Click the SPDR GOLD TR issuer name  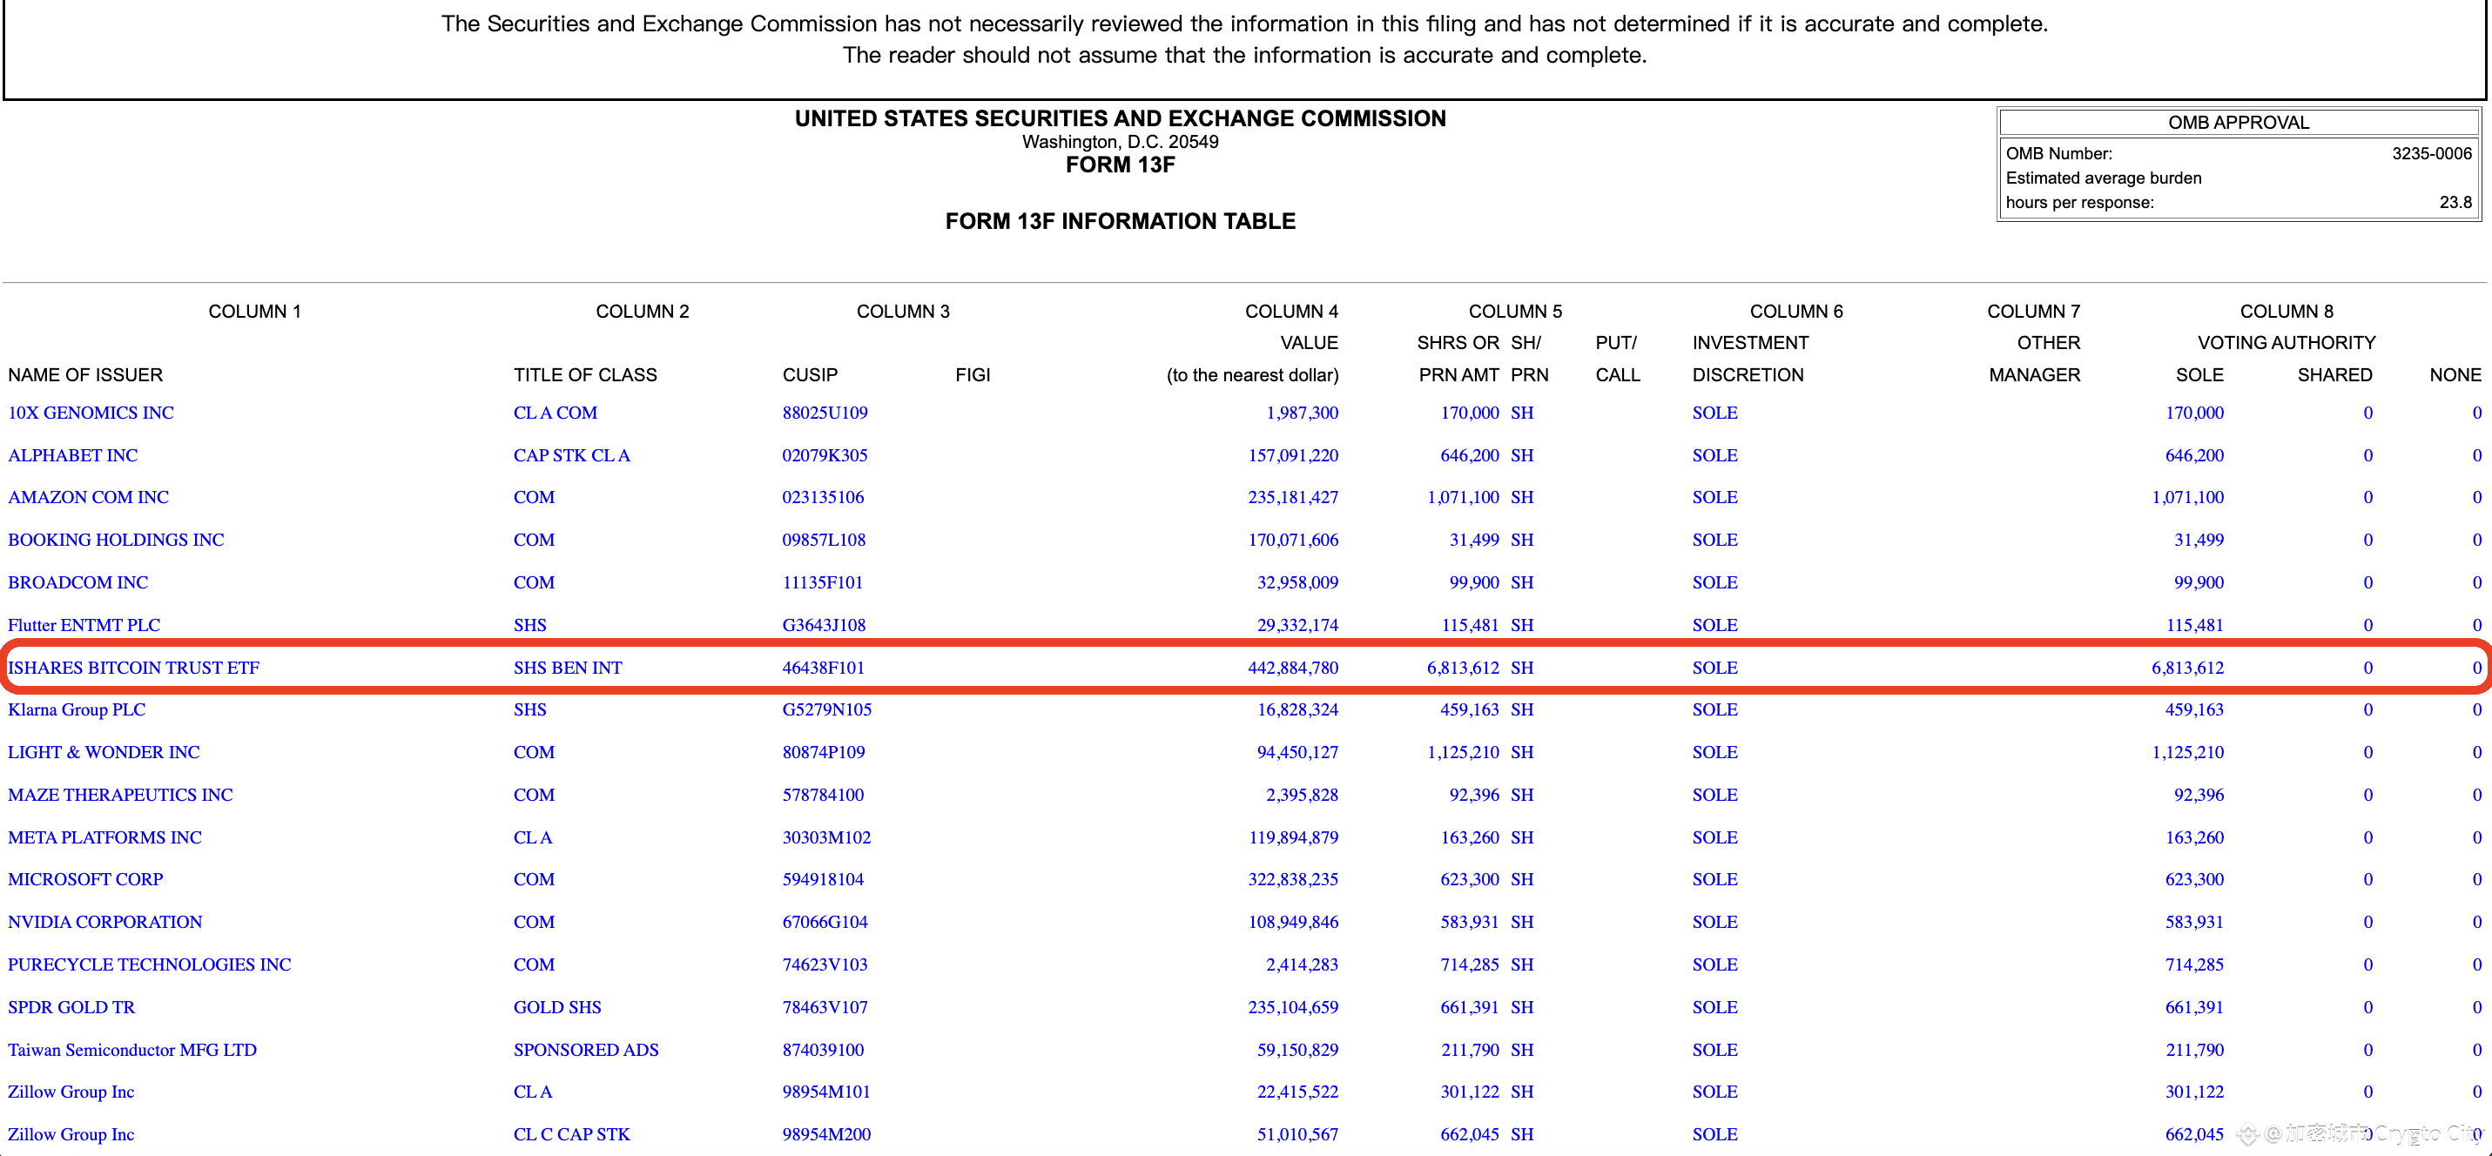71,1007
